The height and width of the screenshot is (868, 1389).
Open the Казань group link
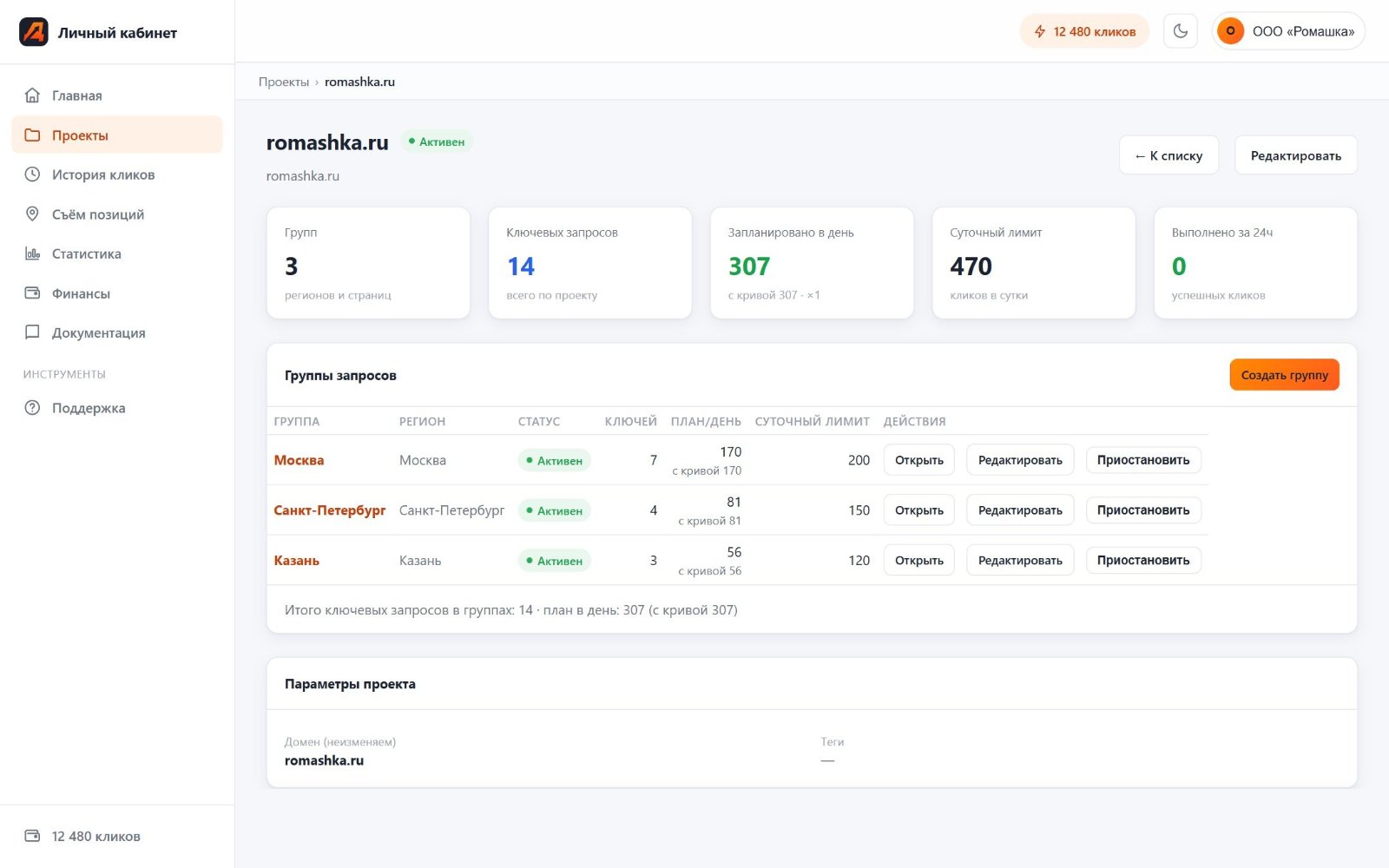[x=297, y=561]
